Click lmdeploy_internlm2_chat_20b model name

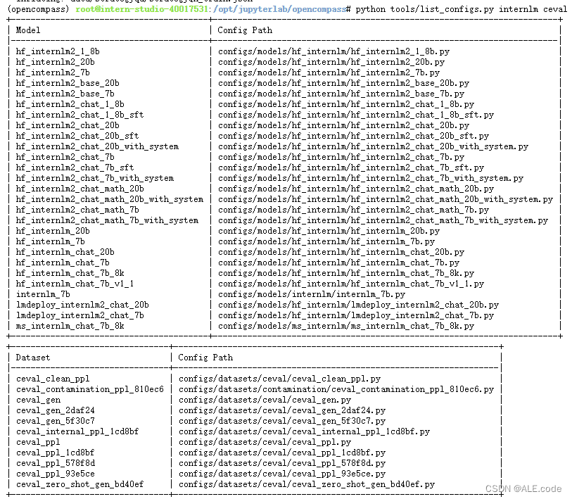click(82, 305)
